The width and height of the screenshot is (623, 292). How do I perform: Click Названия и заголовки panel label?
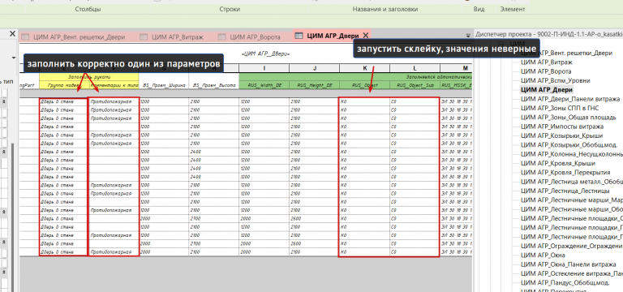point(385,9)
